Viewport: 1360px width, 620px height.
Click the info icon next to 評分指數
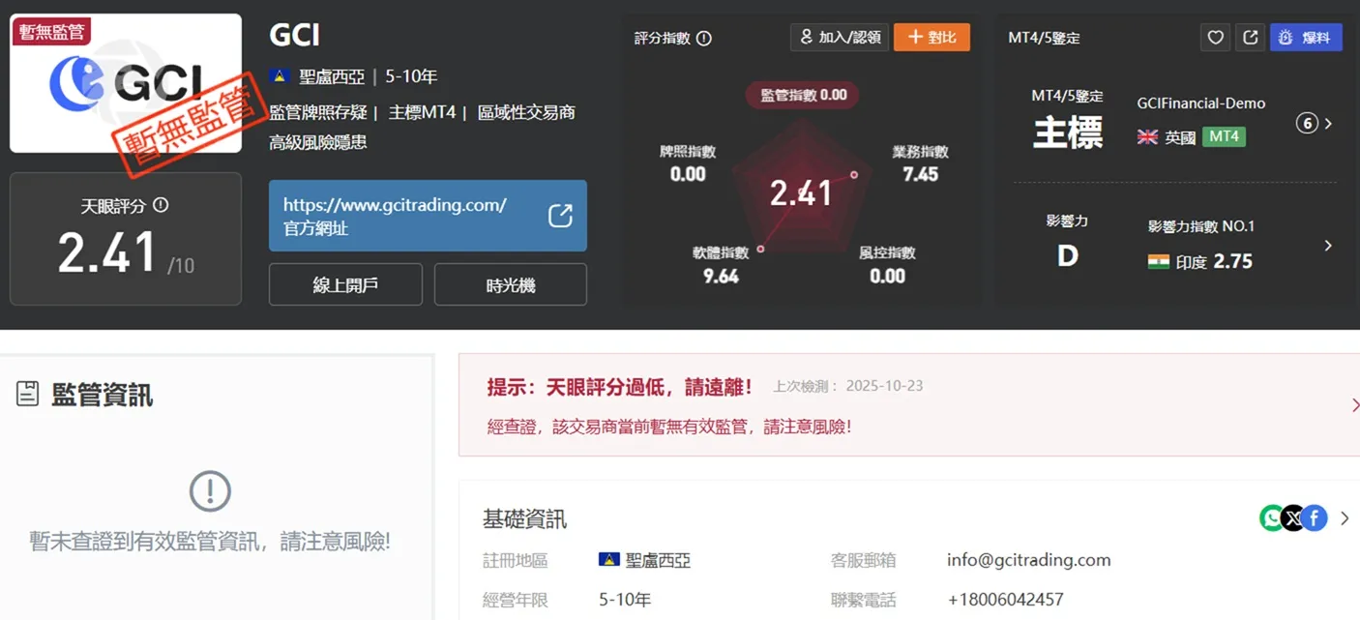(x=704, y=39)
